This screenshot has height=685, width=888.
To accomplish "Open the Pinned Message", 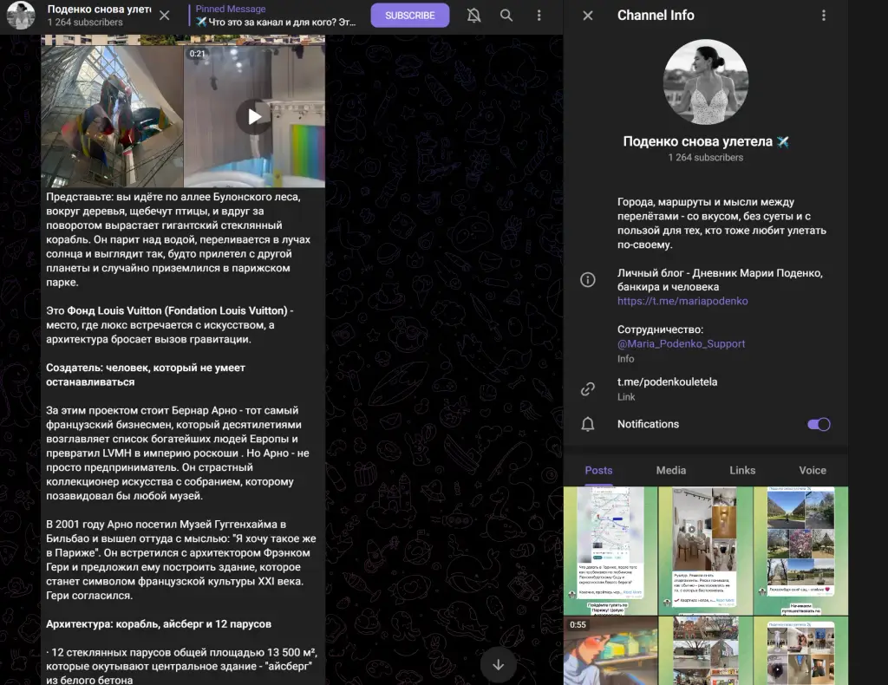I will tap(276, 16).
